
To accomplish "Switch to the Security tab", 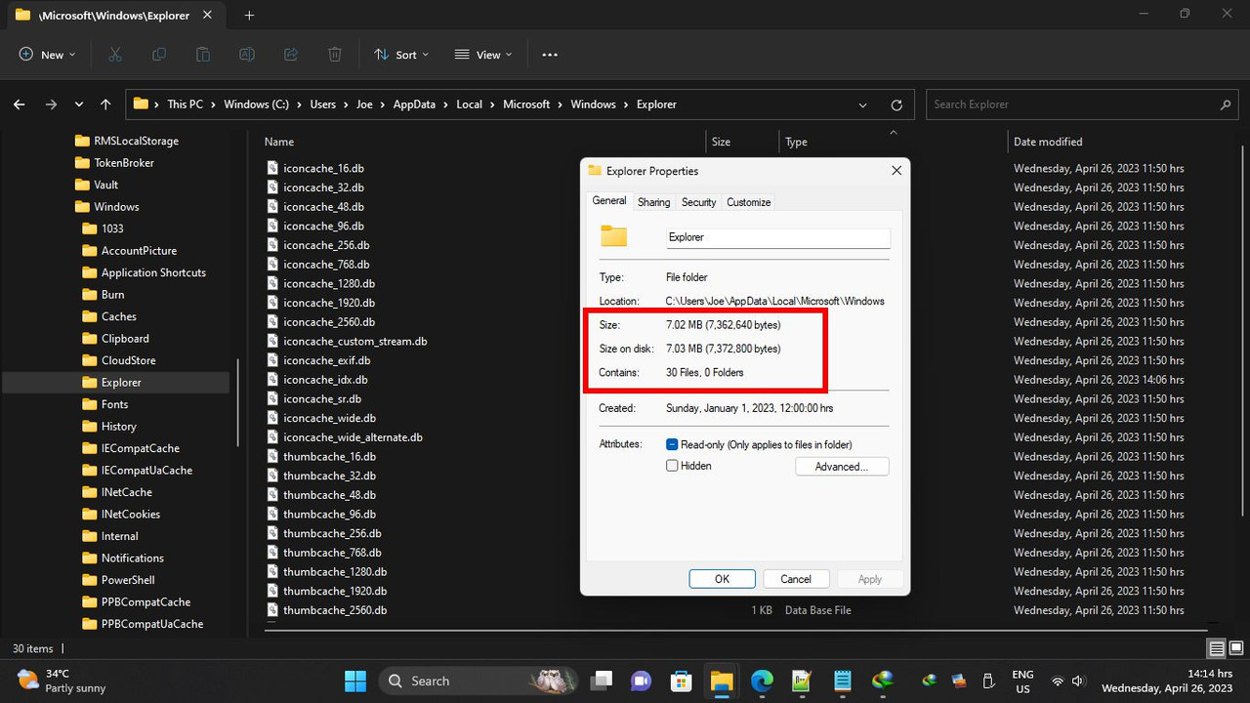I will tap(698, 202).
